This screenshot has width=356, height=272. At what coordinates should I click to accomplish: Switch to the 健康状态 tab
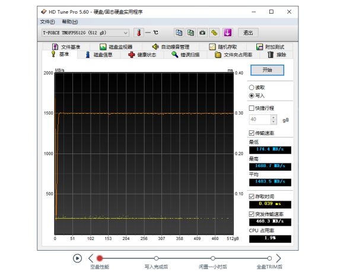142,55
